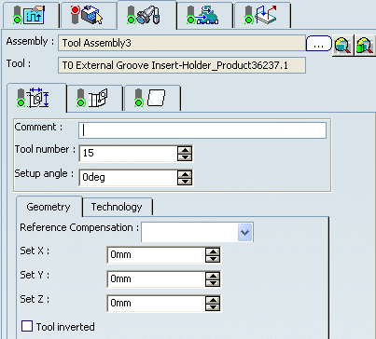
Task: Increase the Set Z value
Action: [213, 300]
